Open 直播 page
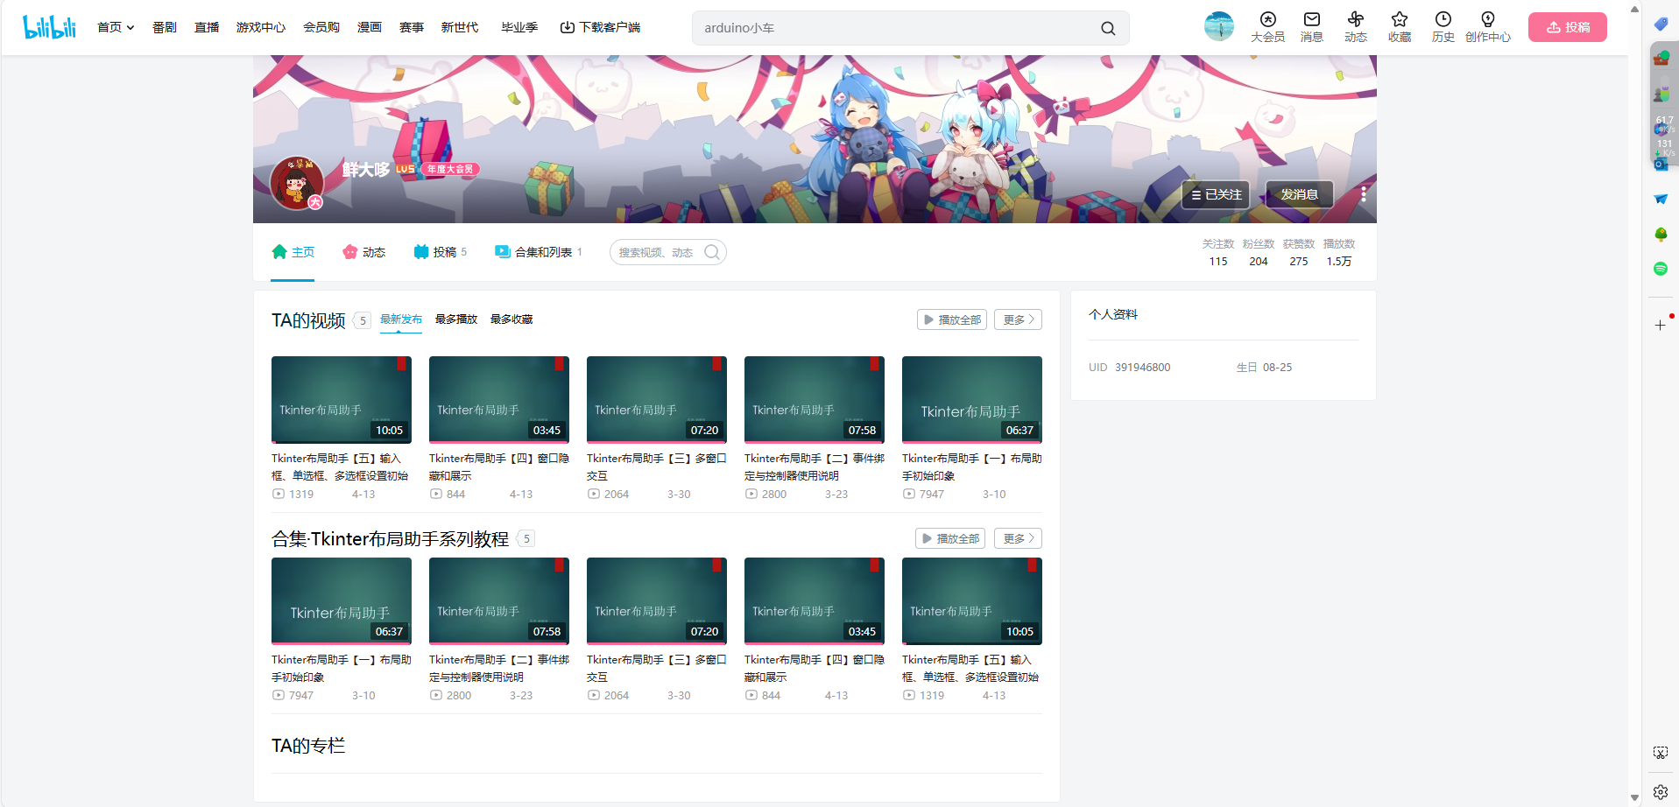Image resolution: width=1679 pixels, height=807 pixels. [207, 27]
